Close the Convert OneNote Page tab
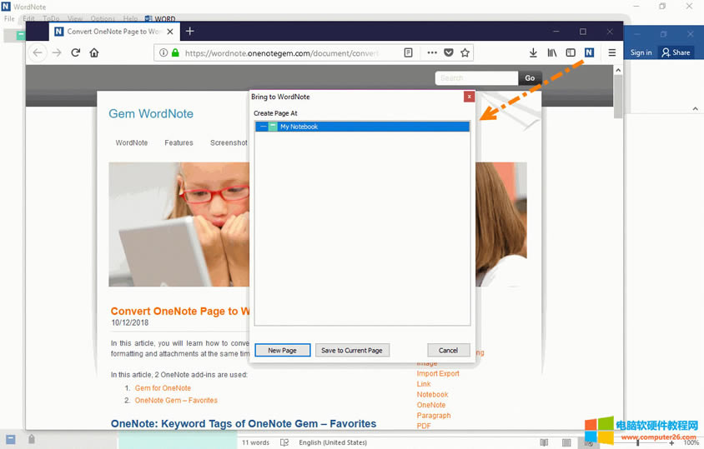This screenshot has height=449, width=704. pos(170,32)
